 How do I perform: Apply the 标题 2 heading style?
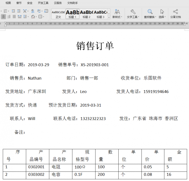(x=86, y=14)
